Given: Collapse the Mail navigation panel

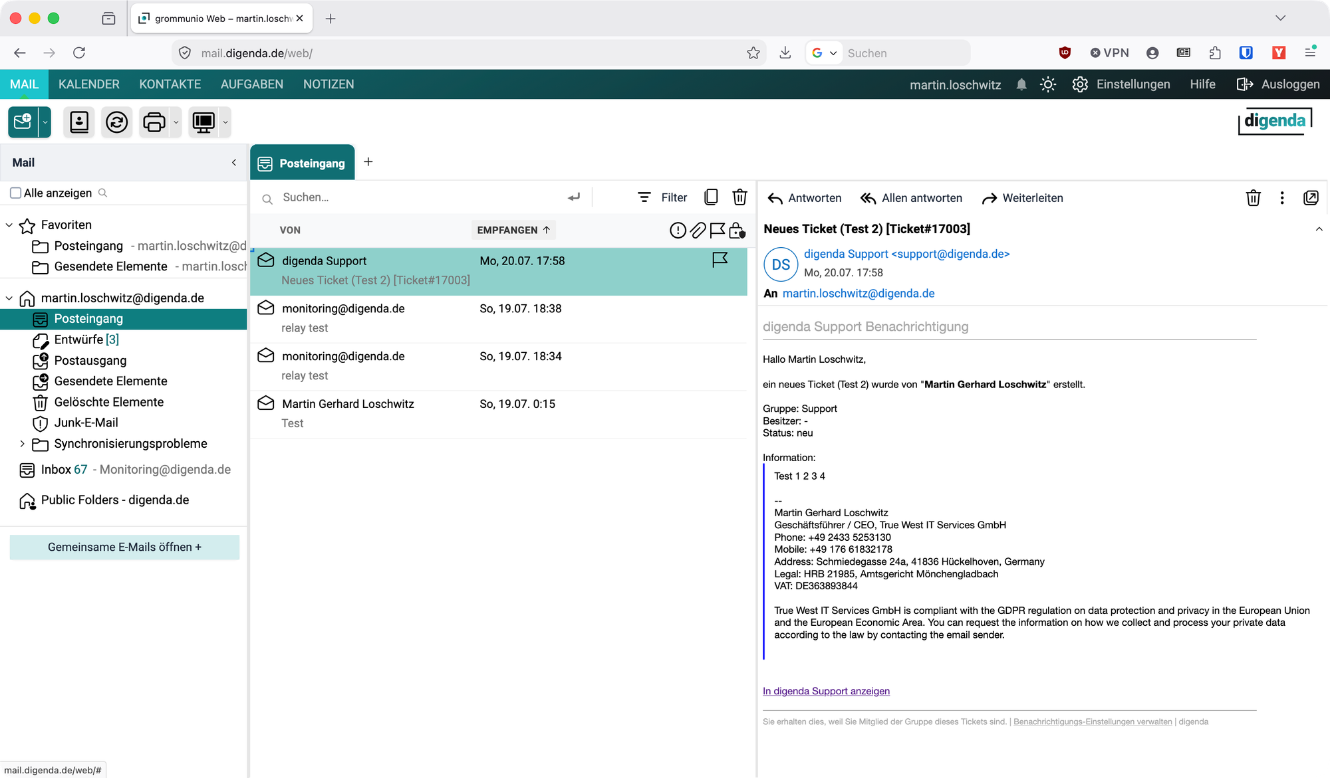Looking at the screenshot, I should click(x=234, y=163).
